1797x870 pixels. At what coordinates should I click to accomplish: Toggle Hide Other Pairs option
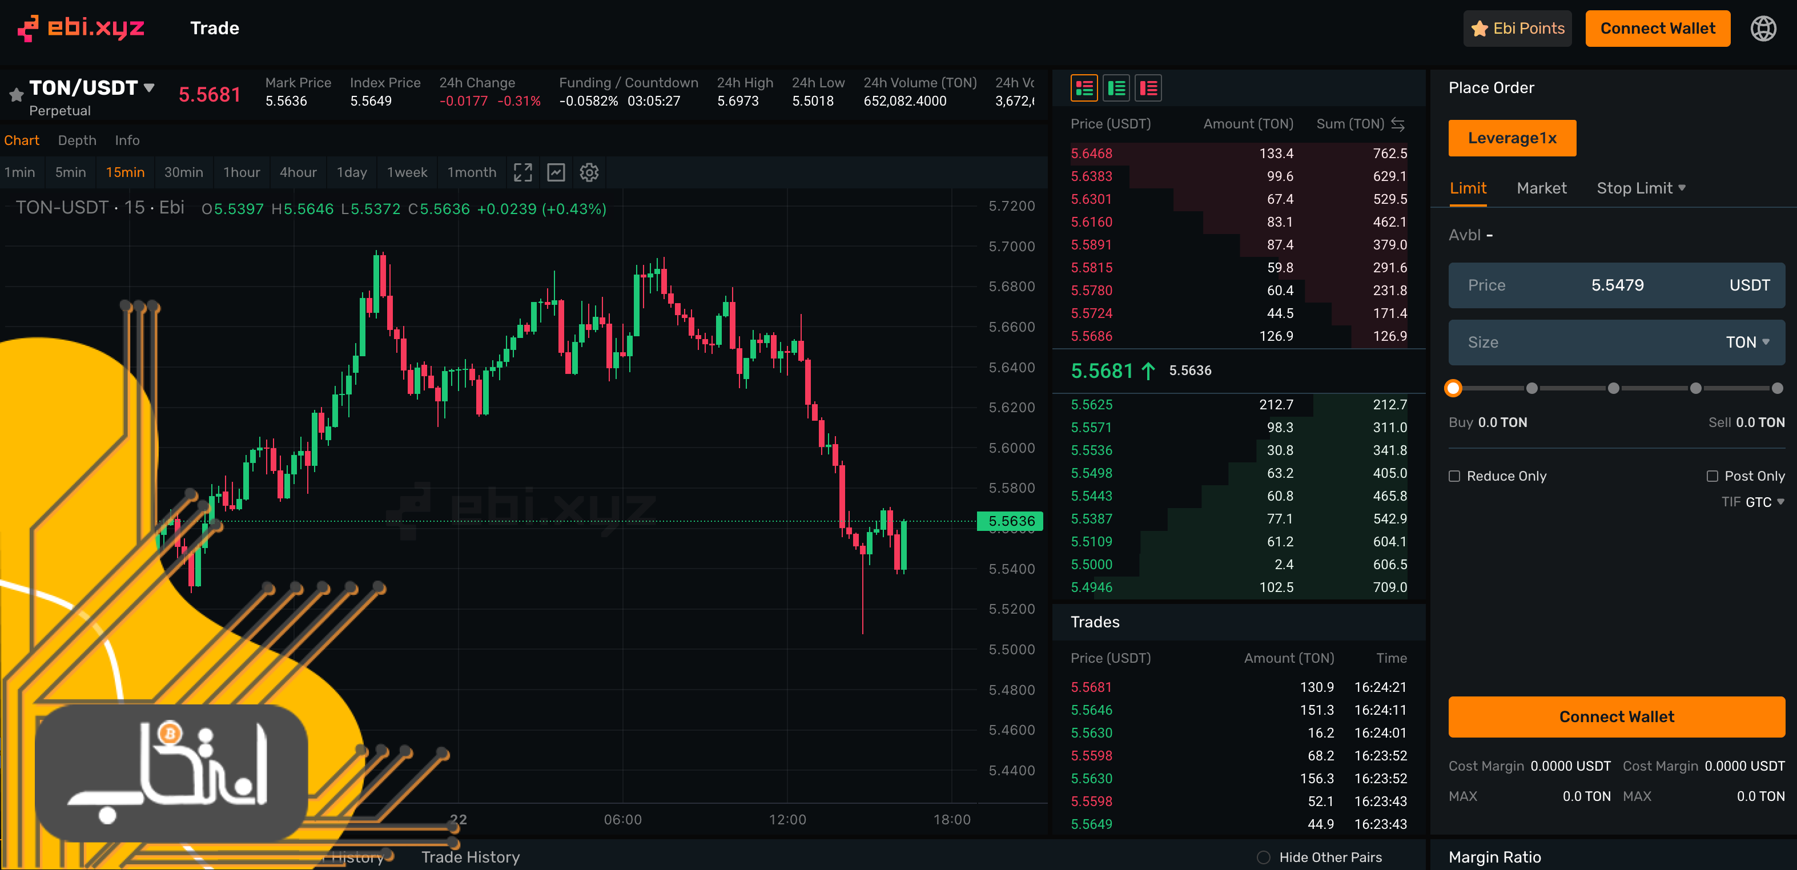pyautogui.click(x=1263, y=857)
